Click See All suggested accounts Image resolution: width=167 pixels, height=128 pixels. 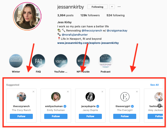(154, 85)
